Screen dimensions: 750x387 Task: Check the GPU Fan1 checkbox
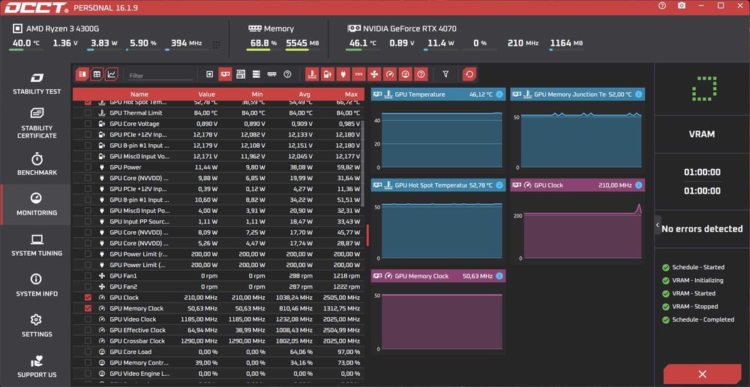point(88,276)
